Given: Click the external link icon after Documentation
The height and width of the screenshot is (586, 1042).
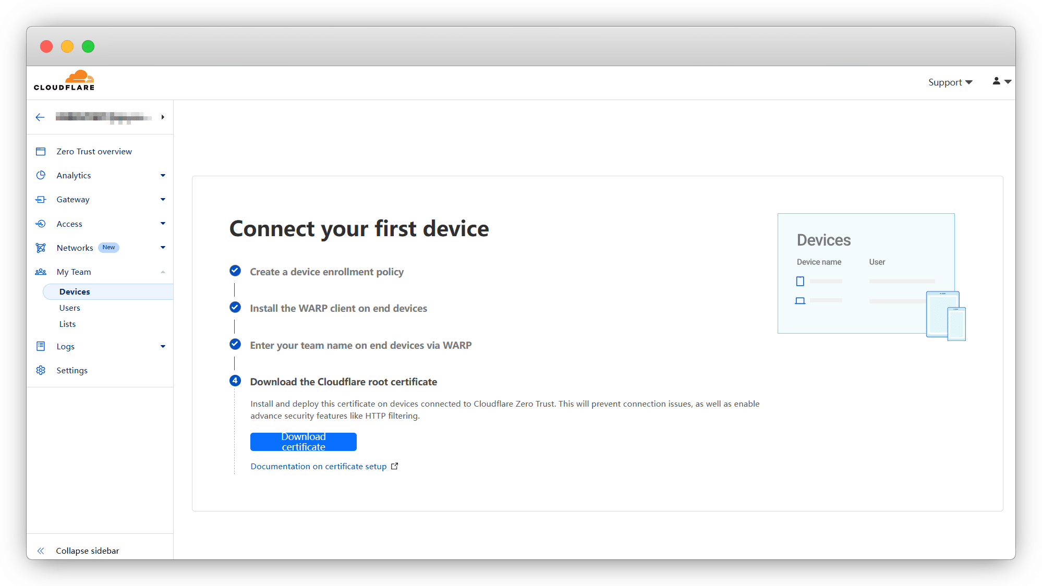Looking at the screenshot, I should tap(395, 466).
